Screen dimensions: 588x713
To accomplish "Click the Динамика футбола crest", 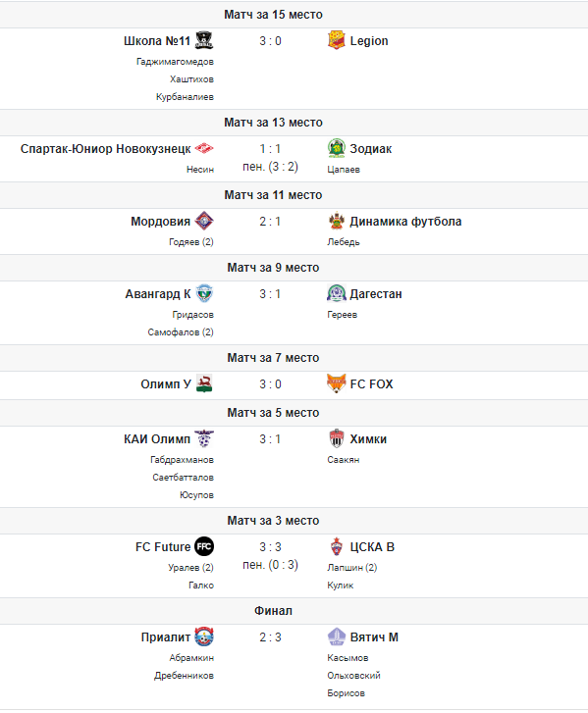I will pyautogui.click(x=337, y=221).
